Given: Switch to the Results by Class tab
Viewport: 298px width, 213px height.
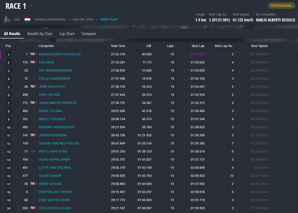Looking at the screenshot, I should [x=40, y=34].
